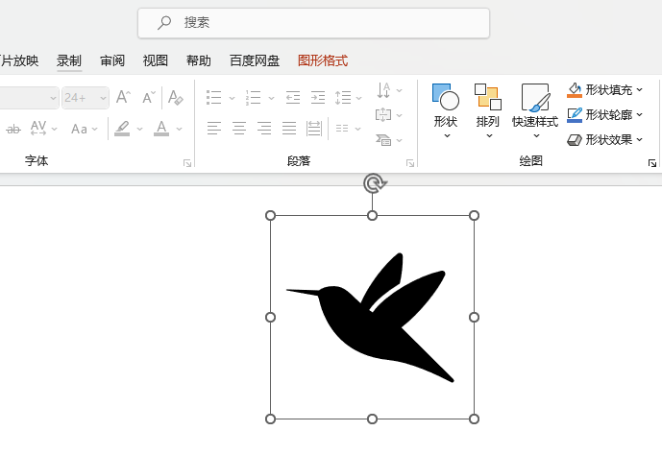
Task: Apply the font color A
Action: (x=161, y=129)
